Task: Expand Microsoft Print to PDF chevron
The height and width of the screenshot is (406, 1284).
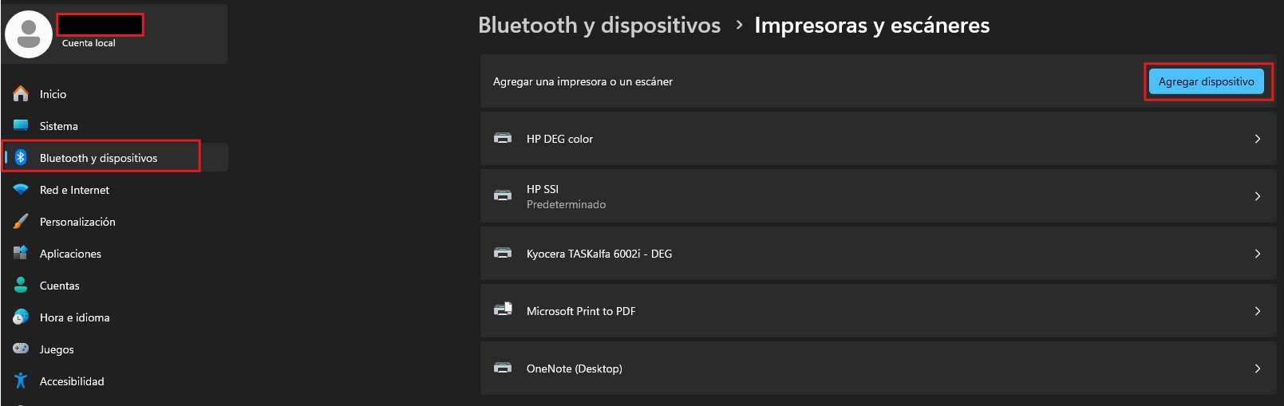Action: click(1257, 311)
